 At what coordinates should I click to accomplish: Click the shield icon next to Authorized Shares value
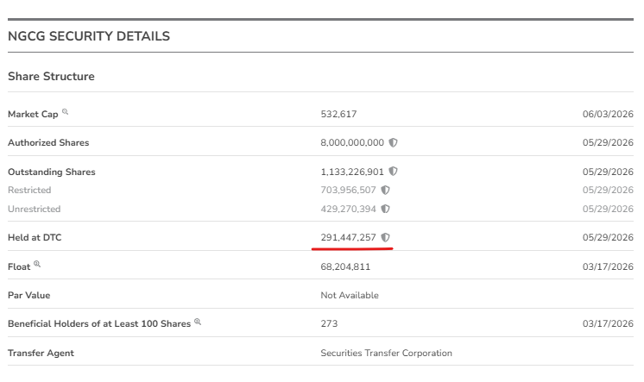point(393,142)
